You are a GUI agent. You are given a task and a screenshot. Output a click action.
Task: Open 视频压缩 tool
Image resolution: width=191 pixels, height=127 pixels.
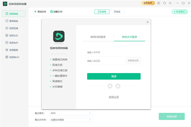tap(12, 28)
